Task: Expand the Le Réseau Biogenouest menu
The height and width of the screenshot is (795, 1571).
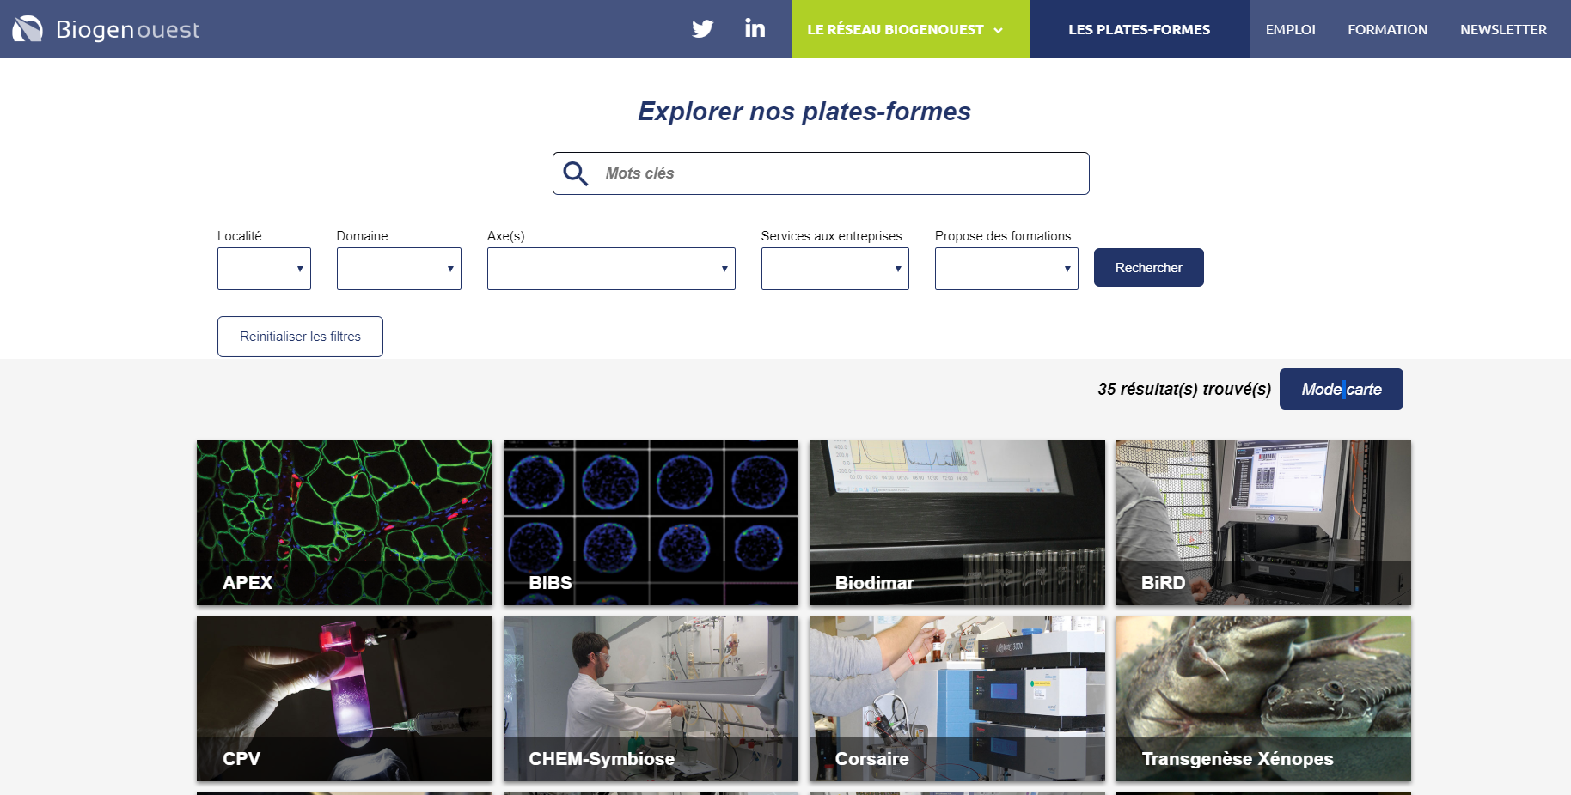Action: pyautogui.click(x=910, y=29)
